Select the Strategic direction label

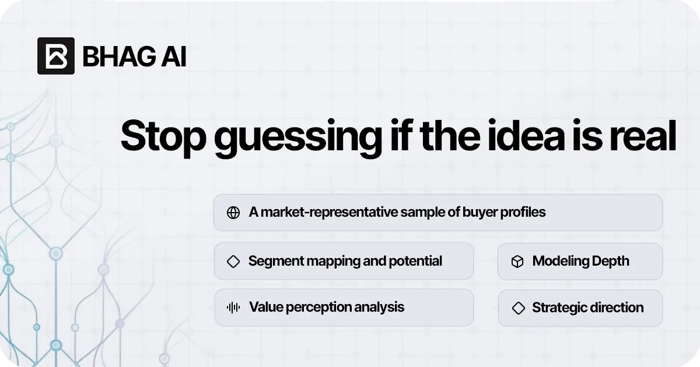point(588,308)
